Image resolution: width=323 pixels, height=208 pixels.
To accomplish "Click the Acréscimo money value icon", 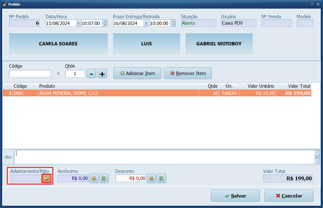I will point(94,178).
